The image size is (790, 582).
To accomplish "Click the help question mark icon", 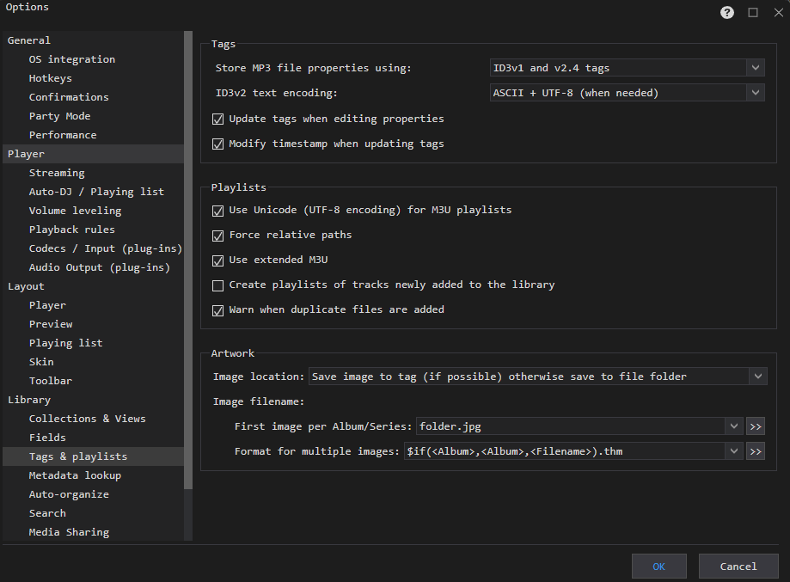I will coord(728,12).
